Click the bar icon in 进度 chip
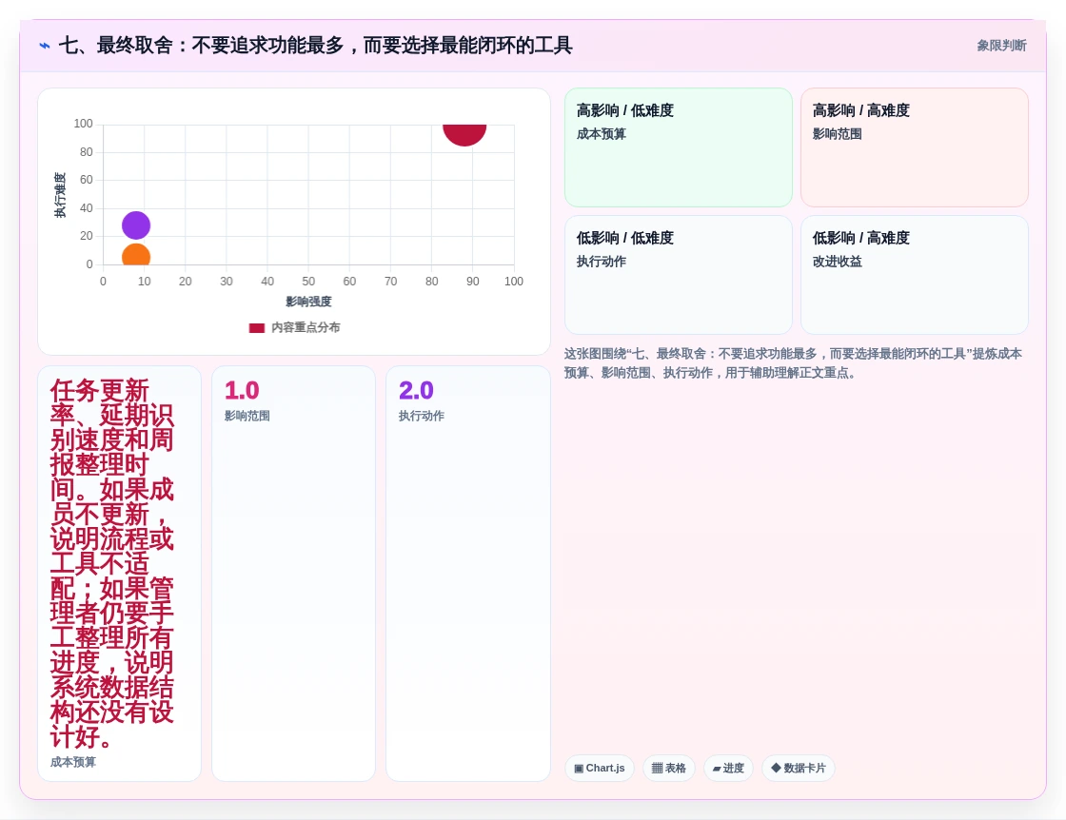 click(x=717, y=769)
